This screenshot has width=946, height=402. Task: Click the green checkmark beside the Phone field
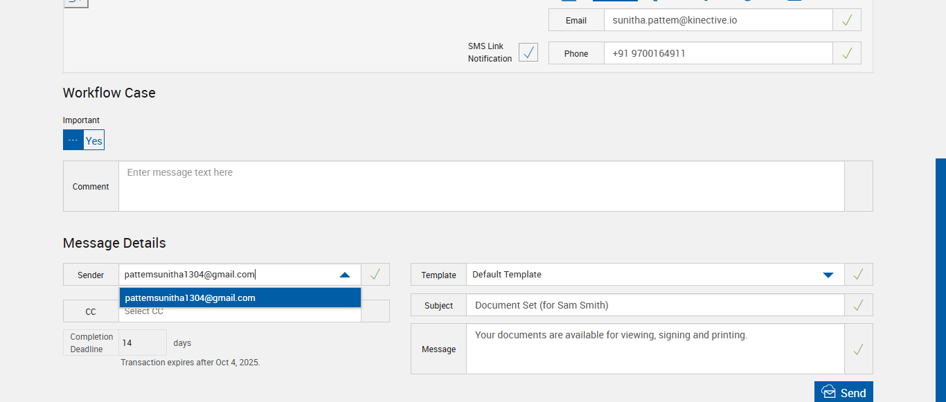click(846, 53)
